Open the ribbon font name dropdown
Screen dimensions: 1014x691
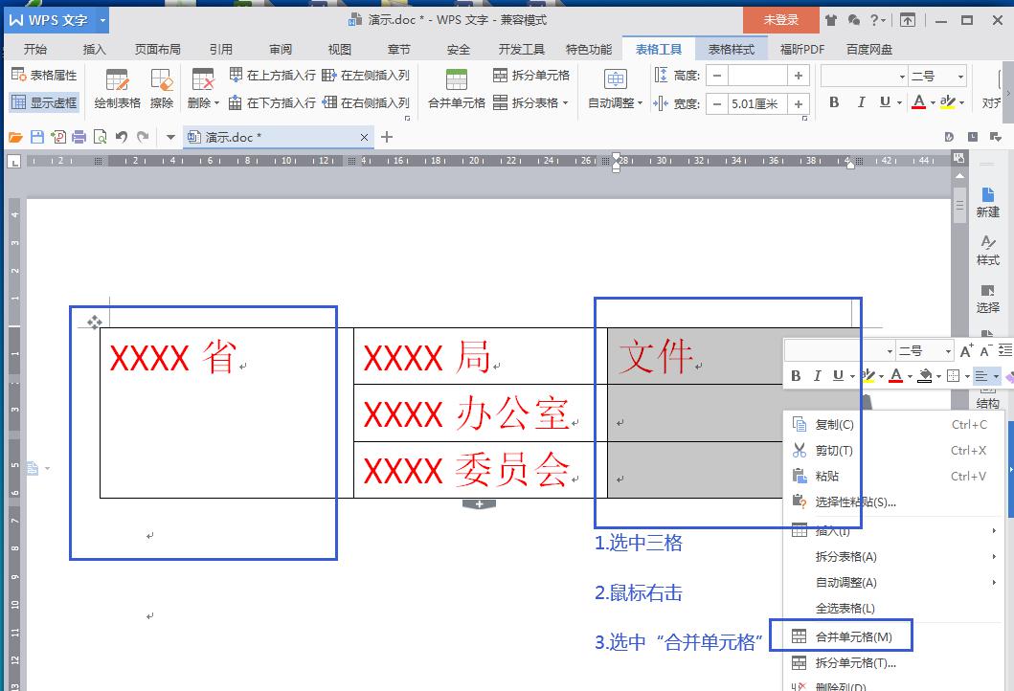902,77
